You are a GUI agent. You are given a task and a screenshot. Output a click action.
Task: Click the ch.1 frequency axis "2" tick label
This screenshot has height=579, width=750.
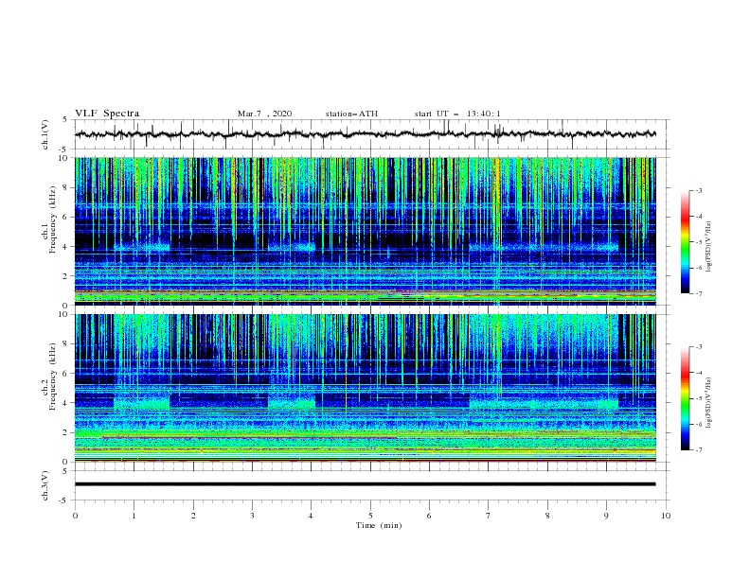66,275
